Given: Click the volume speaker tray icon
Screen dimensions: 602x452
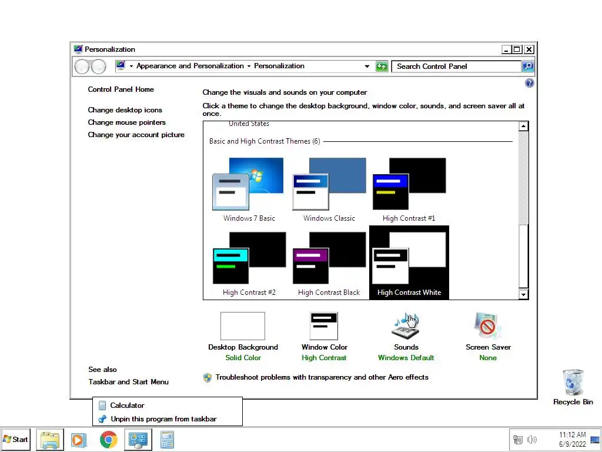Looking at the screenshot, I should tap(531, 440).
